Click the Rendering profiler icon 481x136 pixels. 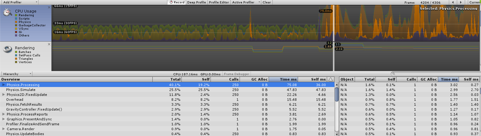click(x=7, y=50)
